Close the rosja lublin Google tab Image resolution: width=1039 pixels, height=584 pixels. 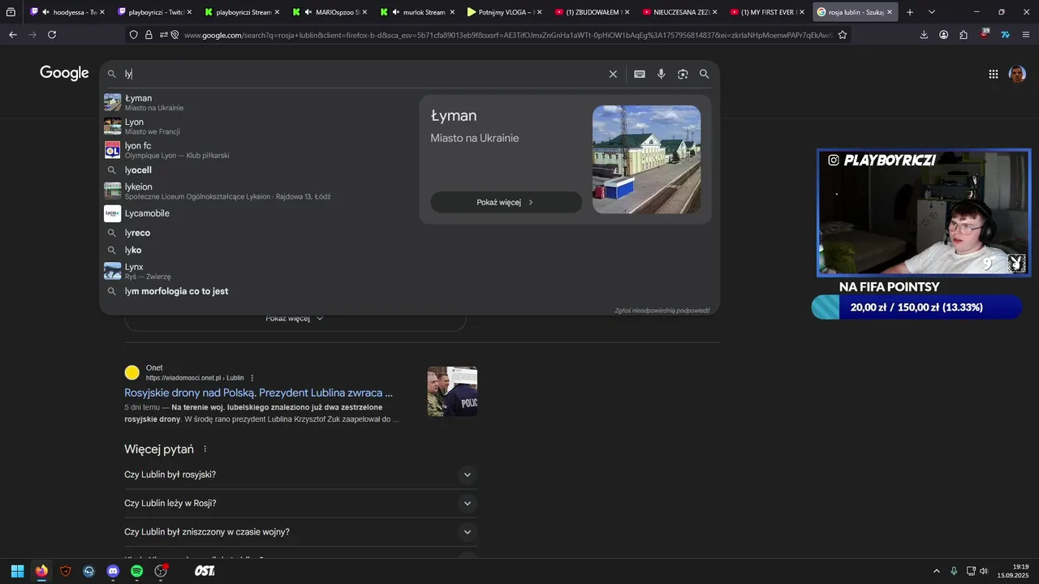tap(889, 12)
